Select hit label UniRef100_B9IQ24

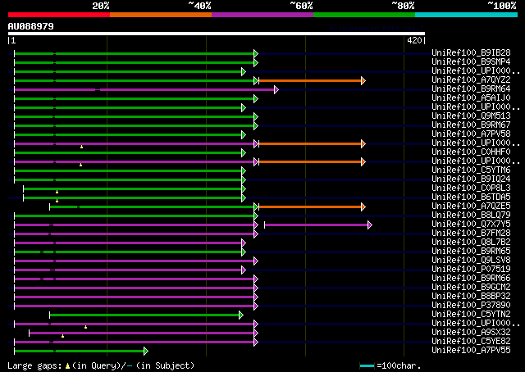[x=471, y=179]
